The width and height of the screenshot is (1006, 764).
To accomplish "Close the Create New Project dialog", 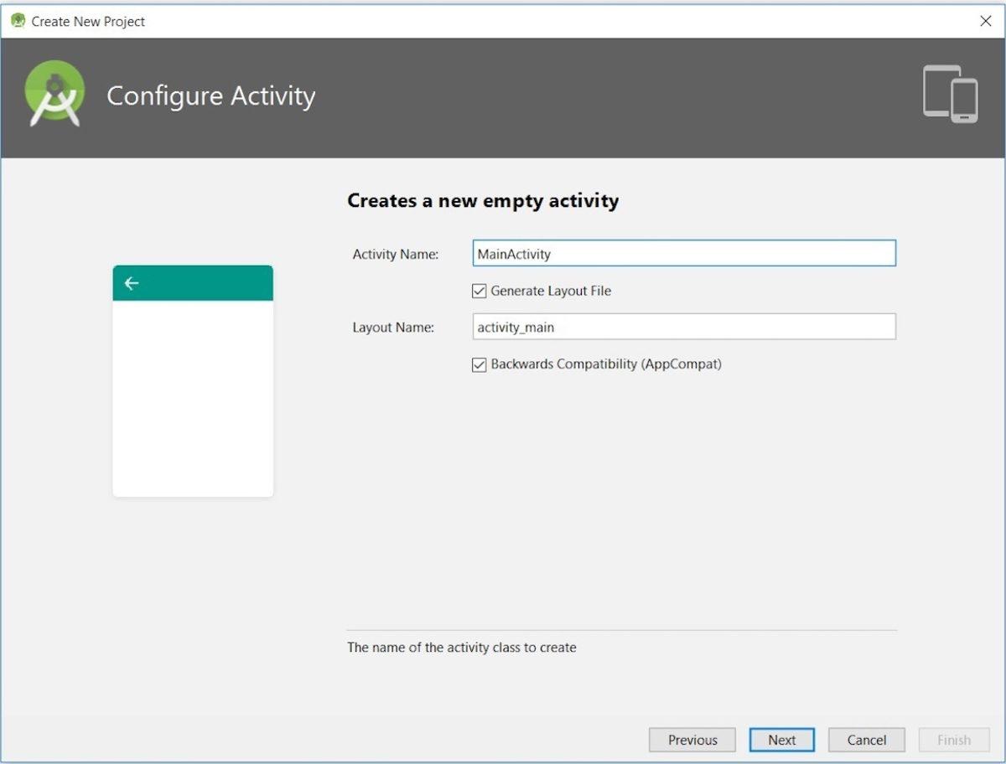I will click(985, 21).
